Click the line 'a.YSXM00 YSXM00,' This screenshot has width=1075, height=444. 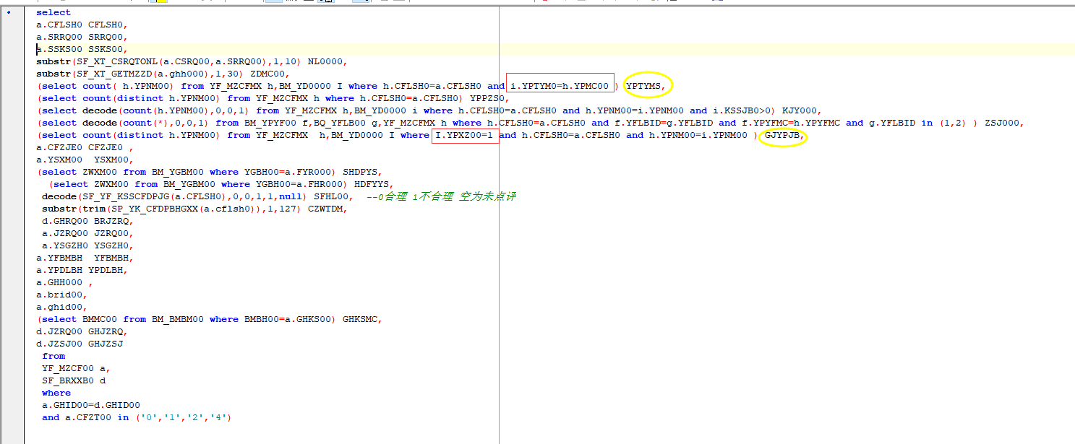85,160
